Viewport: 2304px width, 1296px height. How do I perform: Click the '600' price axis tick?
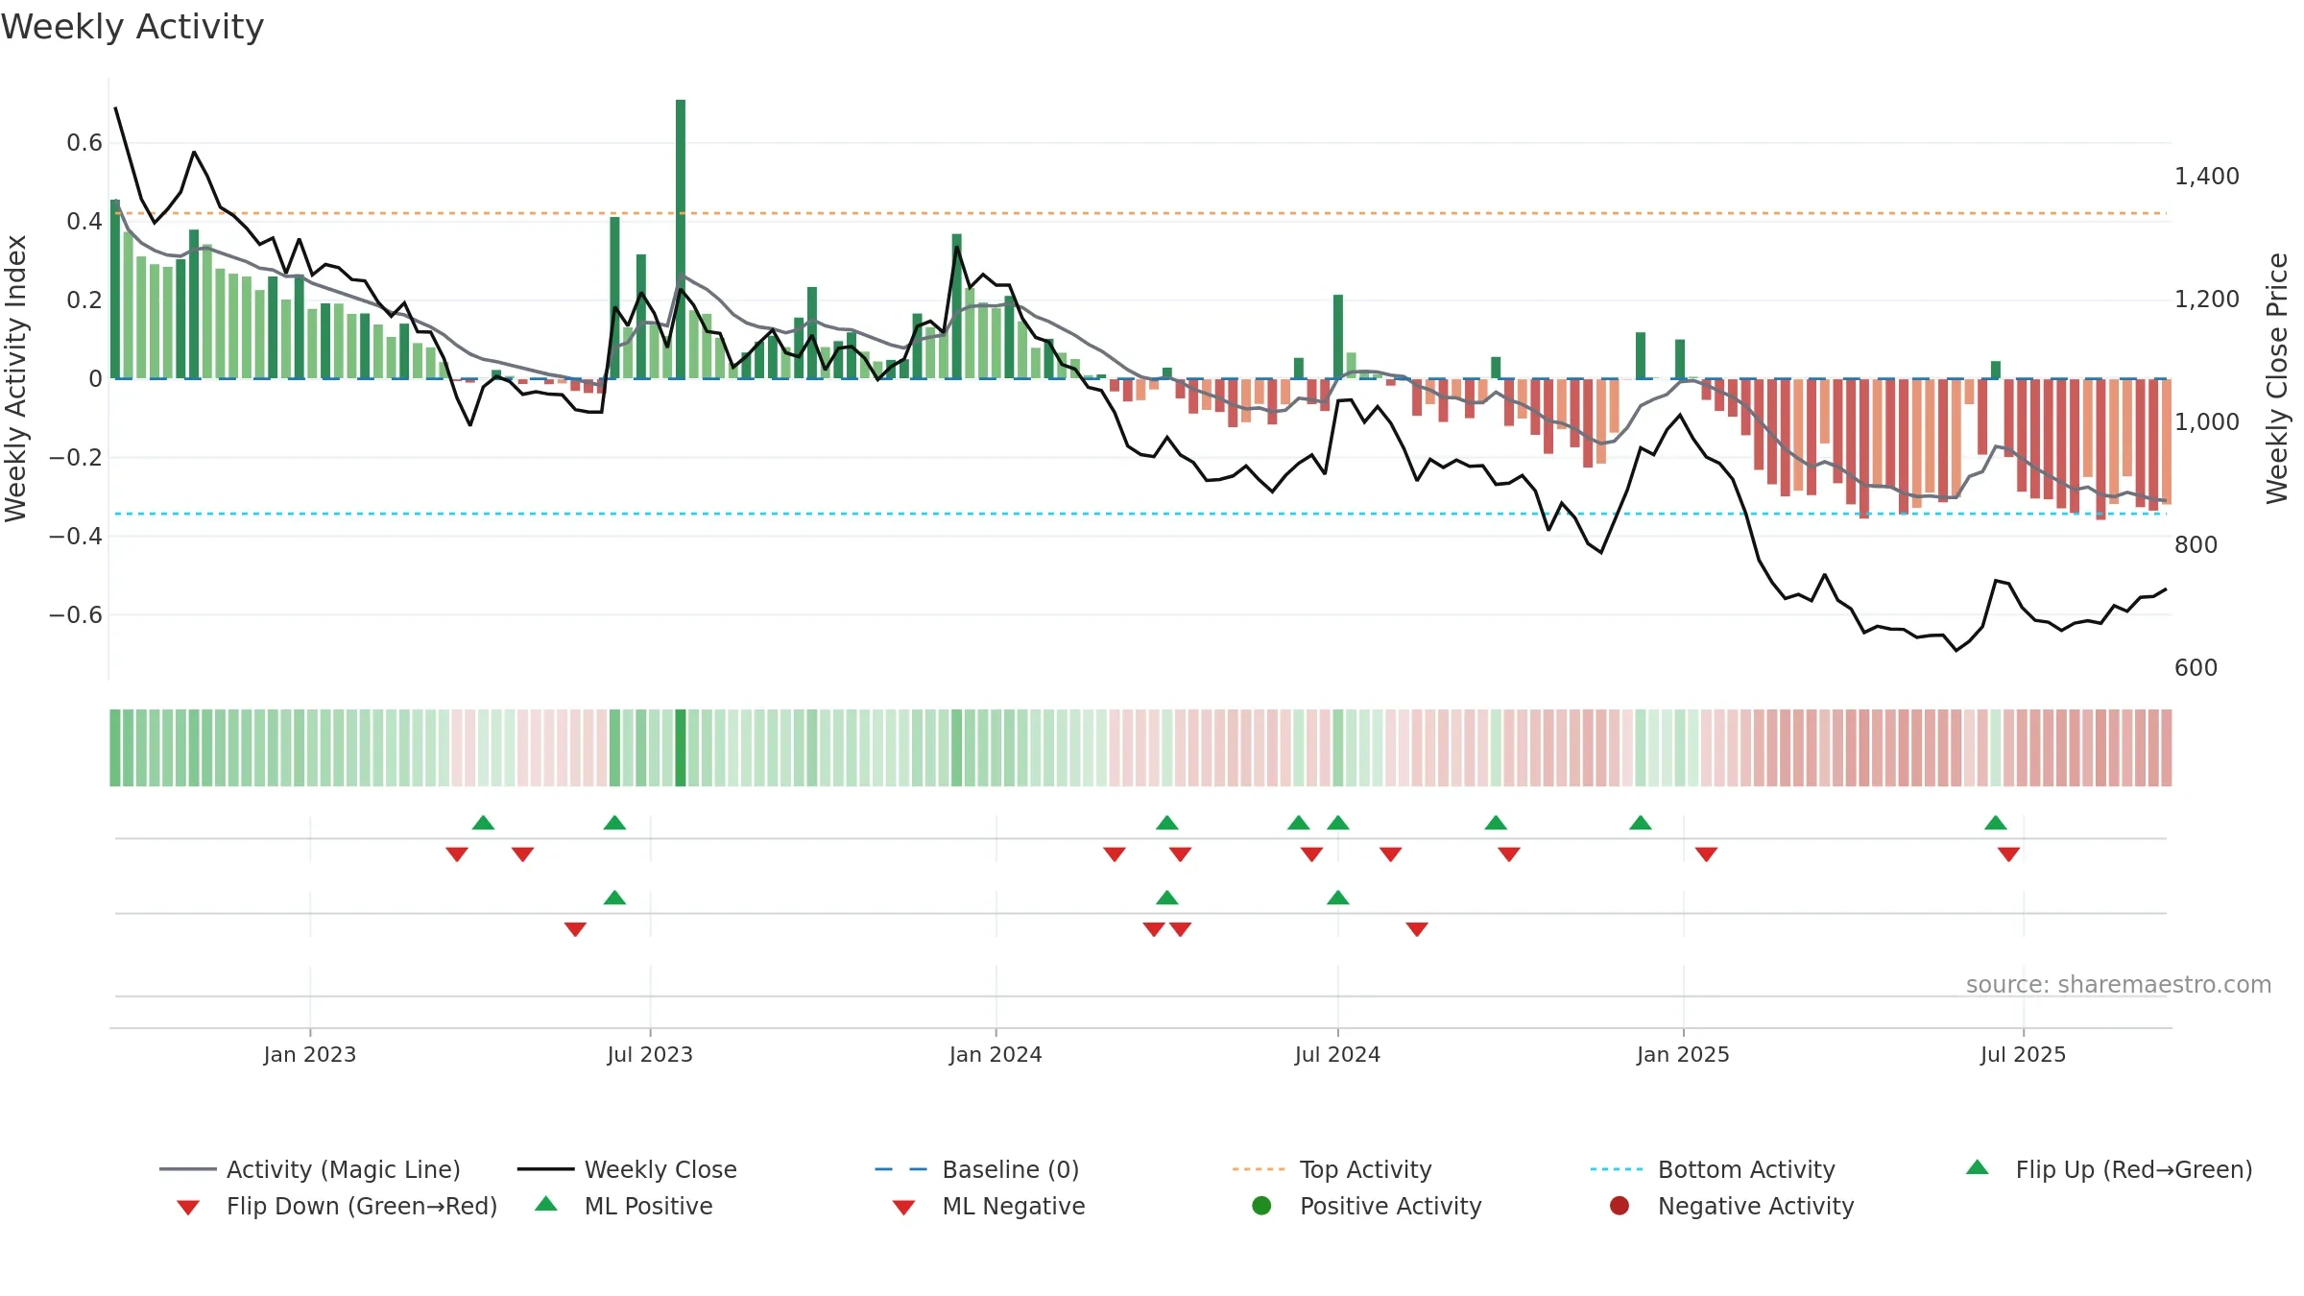tap(2196, 668)
